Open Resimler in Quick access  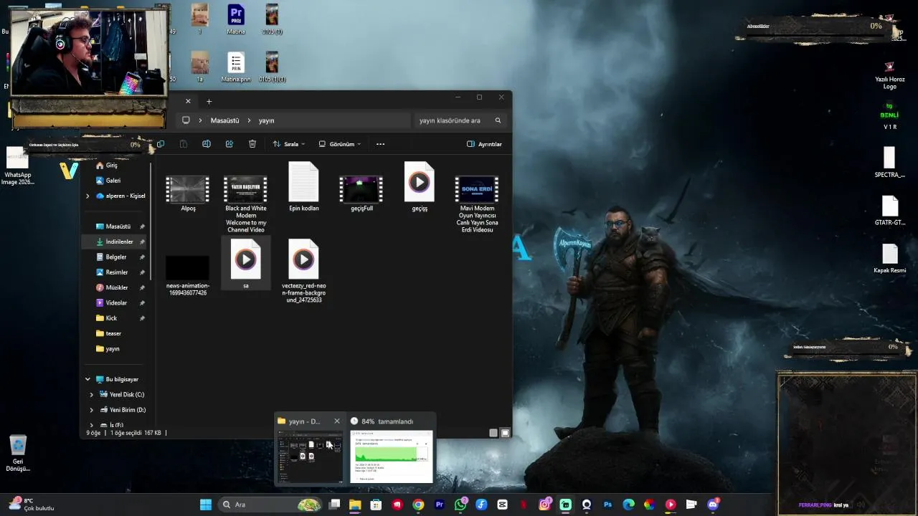116,272
